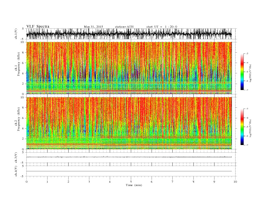Click the '-3' label on ch.2 colorbar
This screenshot has width=265, height=204.
[247, 109]
